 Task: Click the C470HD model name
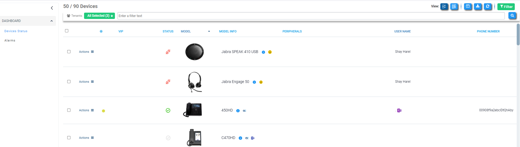click(x=228, y=138)
